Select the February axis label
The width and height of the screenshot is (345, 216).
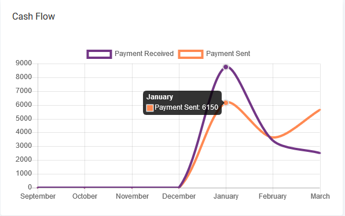click(x=273, y=196)
